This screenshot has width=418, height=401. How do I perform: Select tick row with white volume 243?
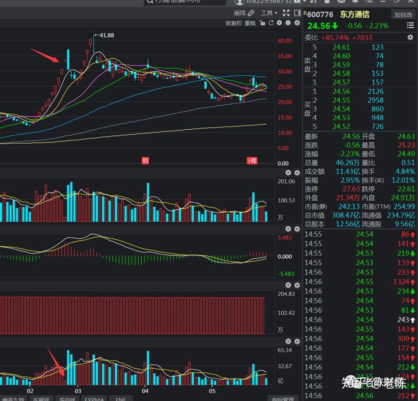[x=360, y=320]
